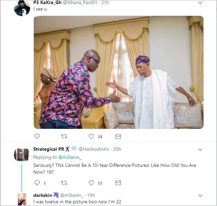Send P3 KaKra_Gh tweet via direct message
Screen dimensions: 217x206
(x=118, y=137)
